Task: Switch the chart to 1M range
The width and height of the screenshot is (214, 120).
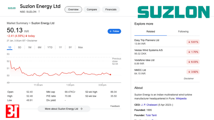Action: [30, 47]
